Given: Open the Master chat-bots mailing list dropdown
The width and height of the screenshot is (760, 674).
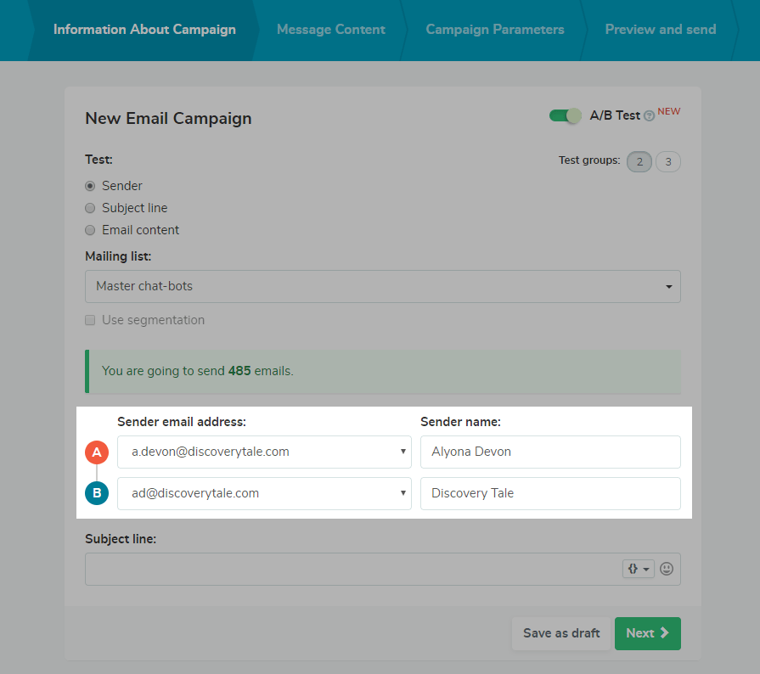Looking at the screenshot, I should (x=382, y=287).
